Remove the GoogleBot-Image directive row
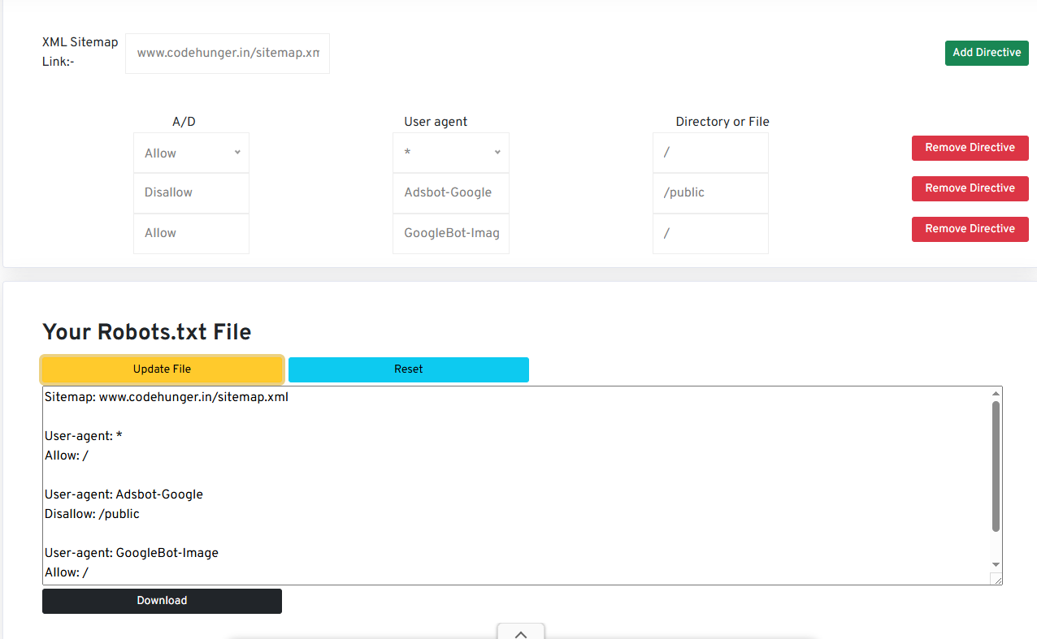This screenshot has height=639, width=1037. click(x=970, y=228)
